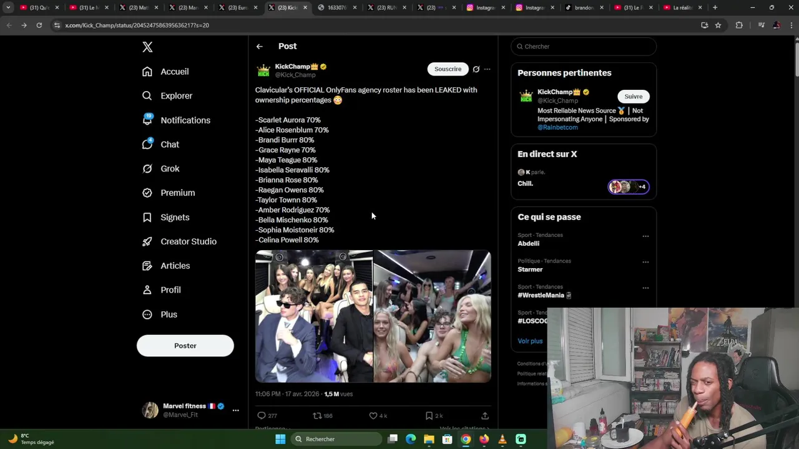
Task: Click the reply icon with 277 comments
Action: pos(262,415)
